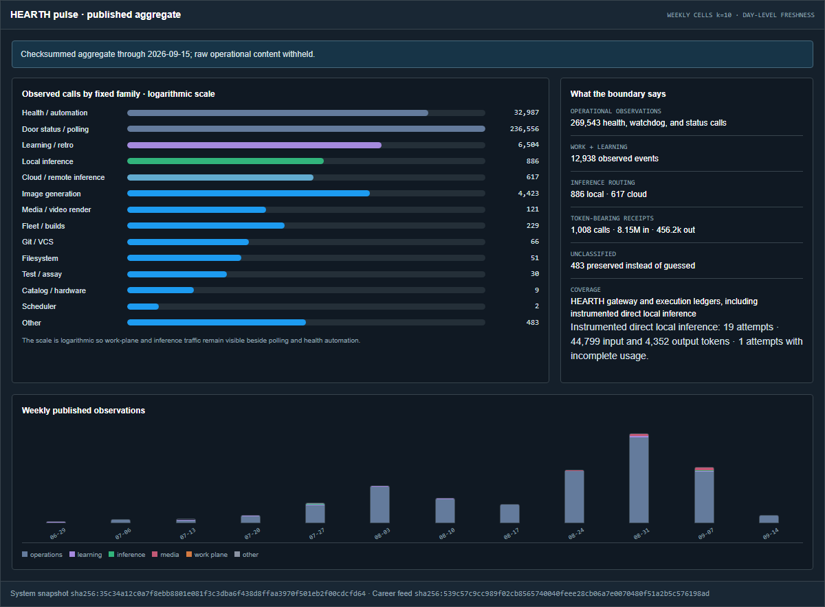Viewport: 825px width, 607px height.
Task: Click 'TOKEN-BEARING RECEIPTS' section label
Action: 612,218
